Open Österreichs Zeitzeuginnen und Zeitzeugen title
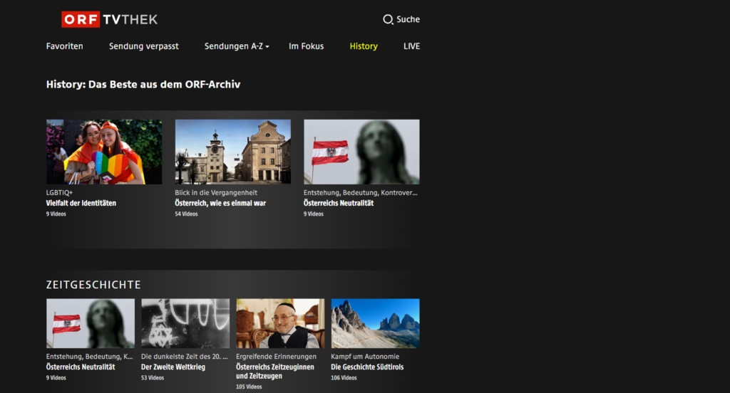 click(x=275, y=371)
